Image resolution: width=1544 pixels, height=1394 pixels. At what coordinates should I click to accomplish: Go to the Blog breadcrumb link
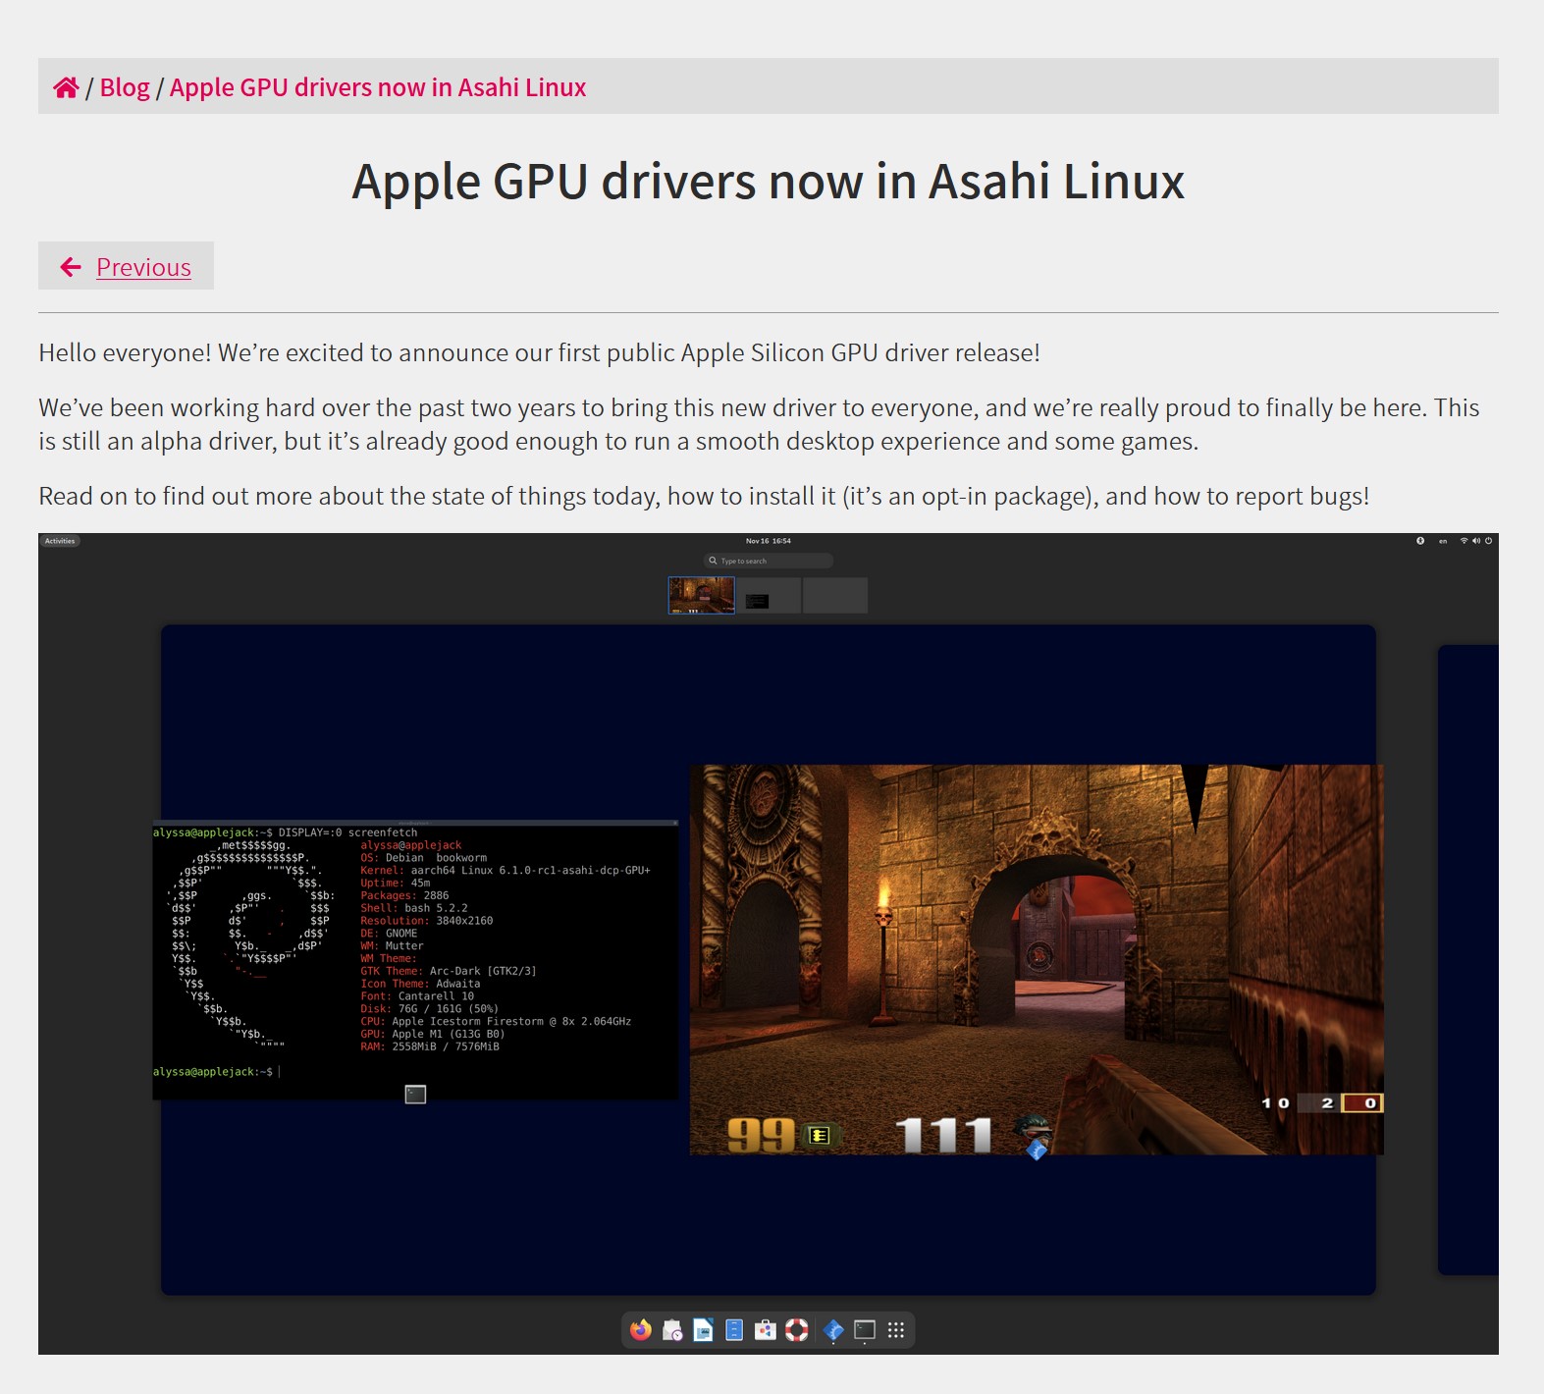(x=125, y=87)
